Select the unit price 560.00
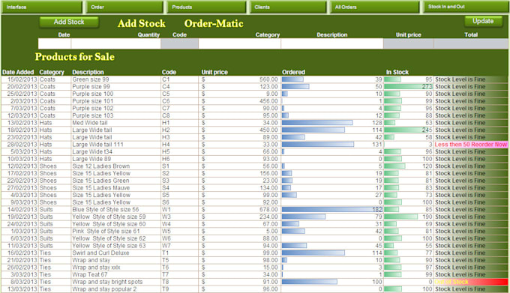The height and width of the screenshot is (293, 510). pos(268,79)
